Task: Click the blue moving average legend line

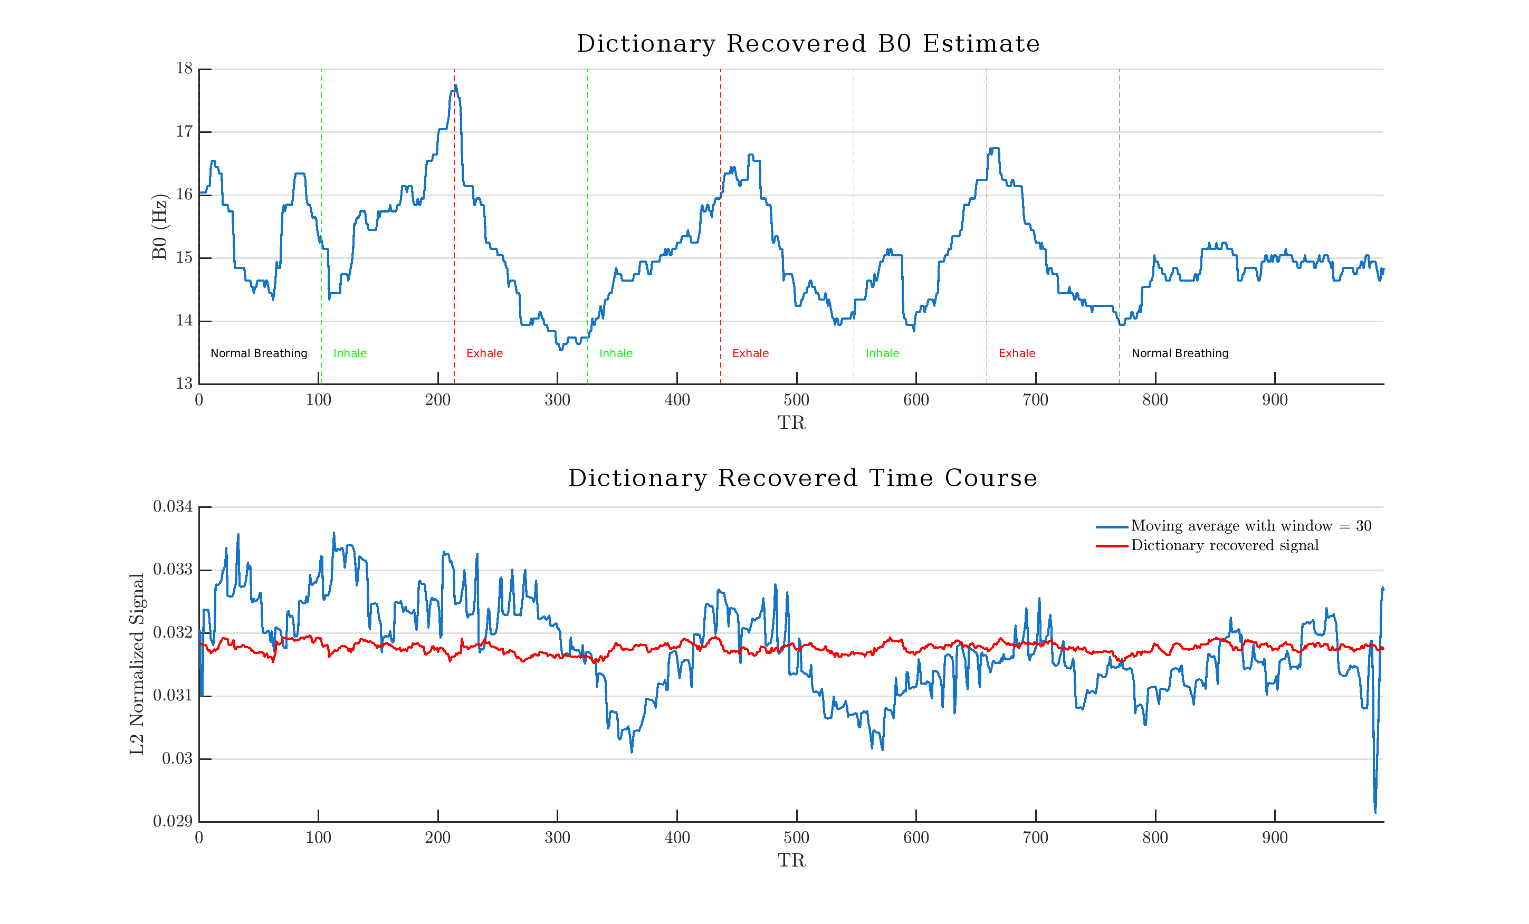Action: (1111, 526)
